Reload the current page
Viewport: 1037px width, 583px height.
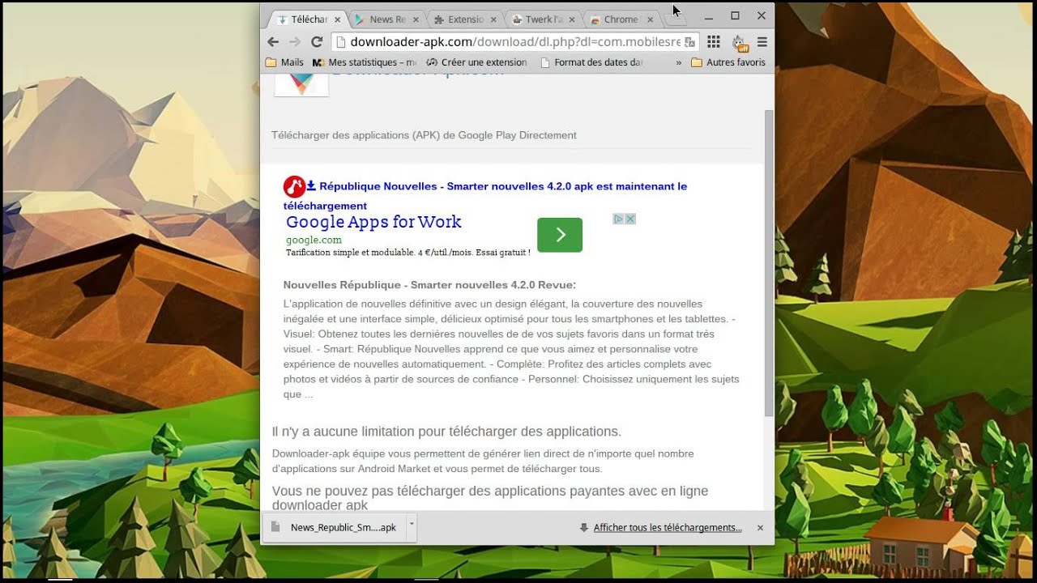[x=317, y=42]
